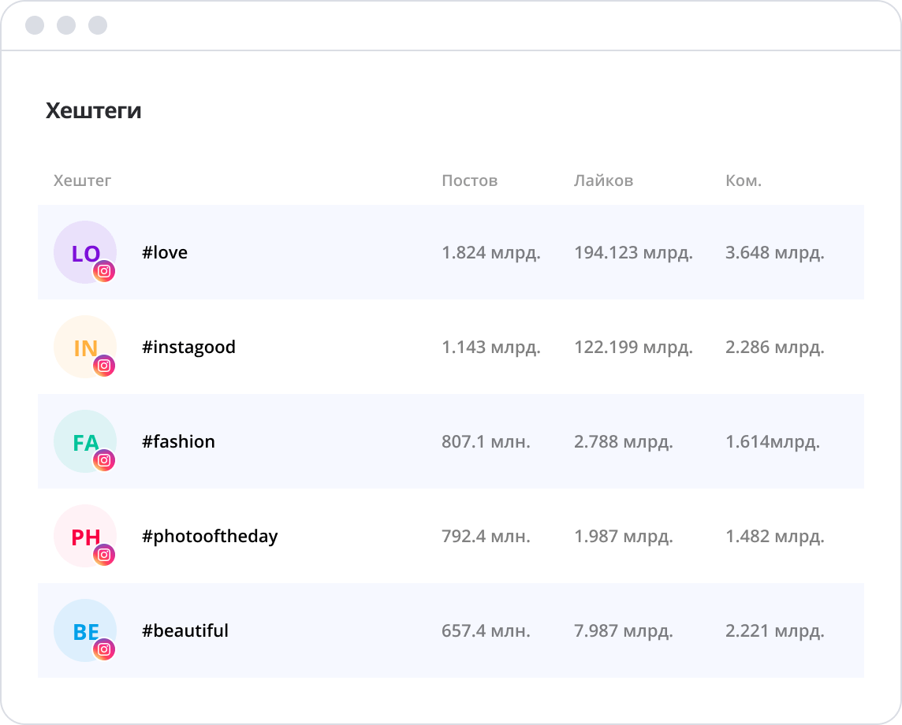Select the orange IN avatar circle
This screenshot has height=725, width=902.
coord(81,343)
